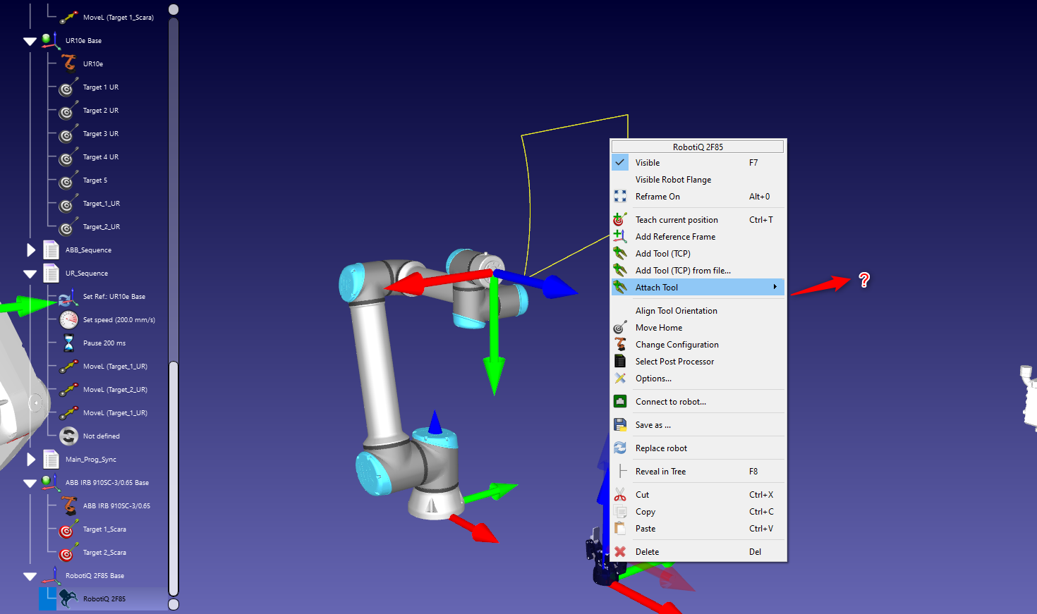The width and height of the screenshot is (1037, 614).
Task: Expand the Main_Prog_Sync program node
Action: coord(30,460)
